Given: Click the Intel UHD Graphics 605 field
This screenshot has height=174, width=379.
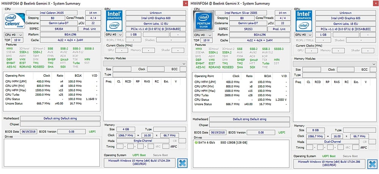Looking at the screenshot, I should click(x=346, y=18).
